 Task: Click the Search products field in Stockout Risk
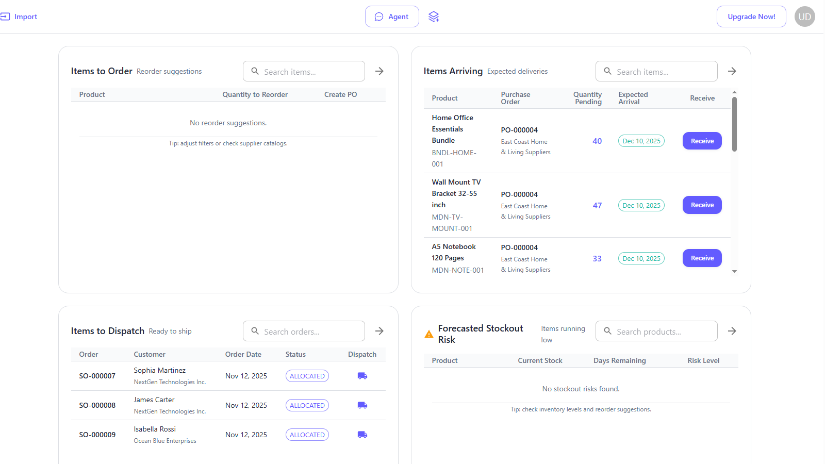click(656, 331)
